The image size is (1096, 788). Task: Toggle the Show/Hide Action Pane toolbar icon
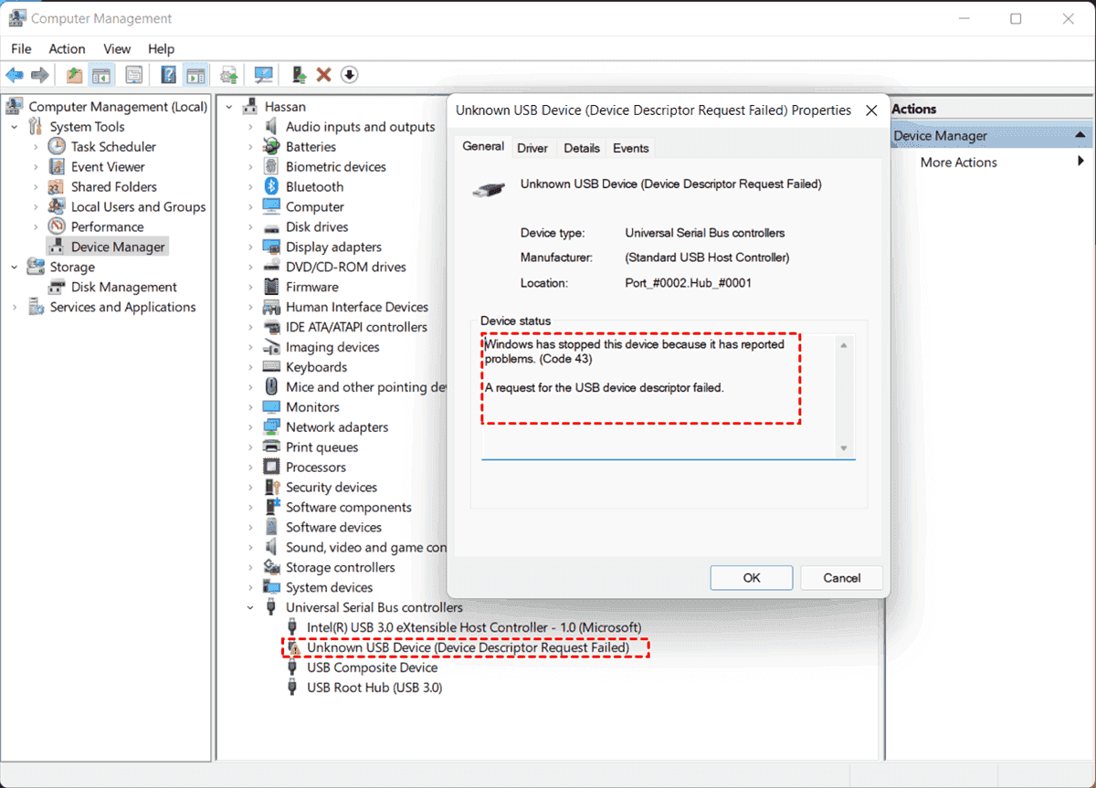click(x=195, y=75)
